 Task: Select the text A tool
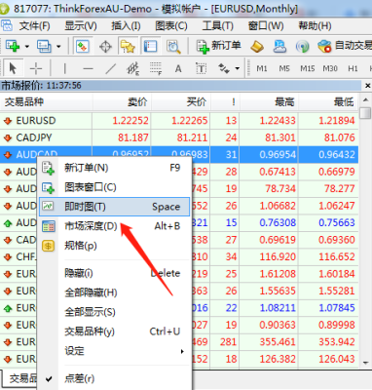[178, 68]
